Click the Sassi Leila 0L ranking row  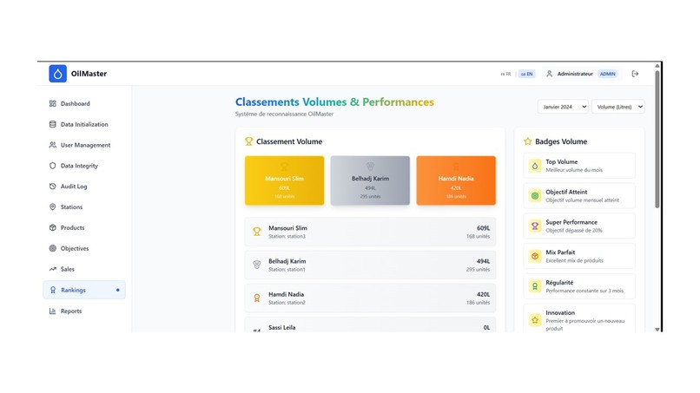tap(370, 324)
